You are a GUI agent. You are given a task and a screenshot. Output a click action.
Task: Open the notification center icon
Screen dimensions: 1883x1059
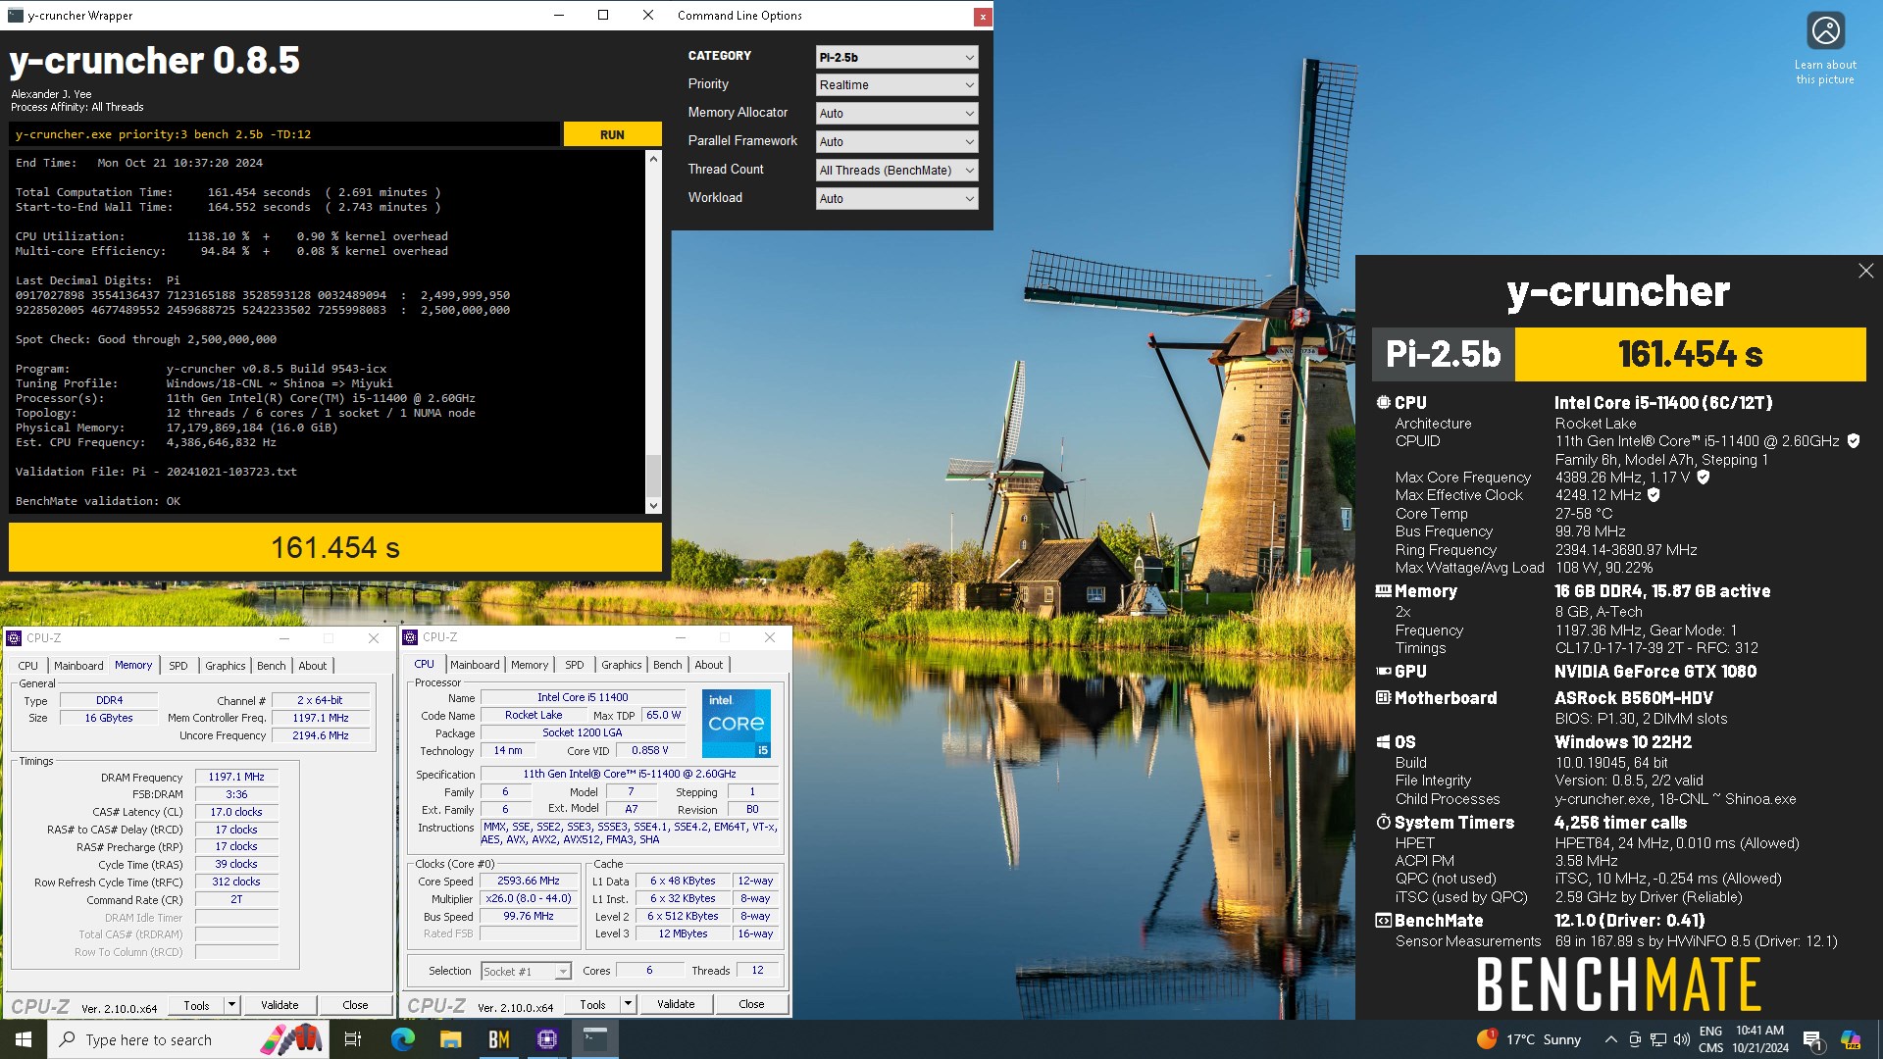tap(1812, 1040)
